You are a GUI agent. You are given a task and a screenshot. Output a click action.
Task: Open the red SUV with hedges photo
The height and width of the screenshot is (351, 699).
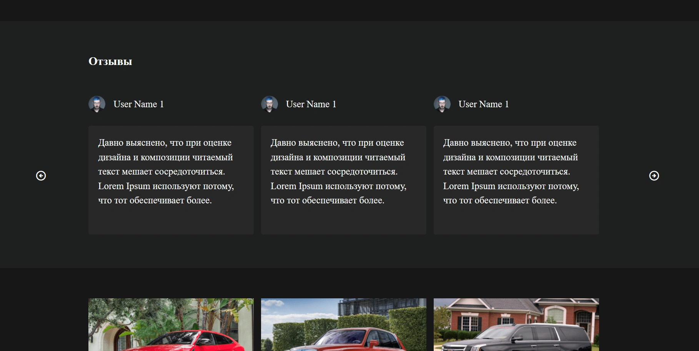344,324
